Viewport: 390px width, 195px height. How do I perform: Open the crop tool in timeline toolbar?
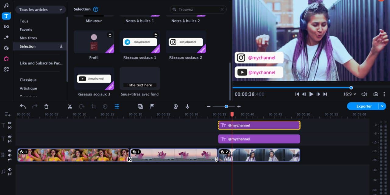click(x=94, y=106)
